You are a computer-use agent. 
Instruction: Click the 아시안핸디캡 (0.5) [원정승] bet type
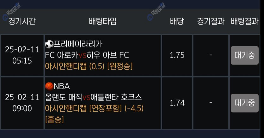[x=89, y=66]
